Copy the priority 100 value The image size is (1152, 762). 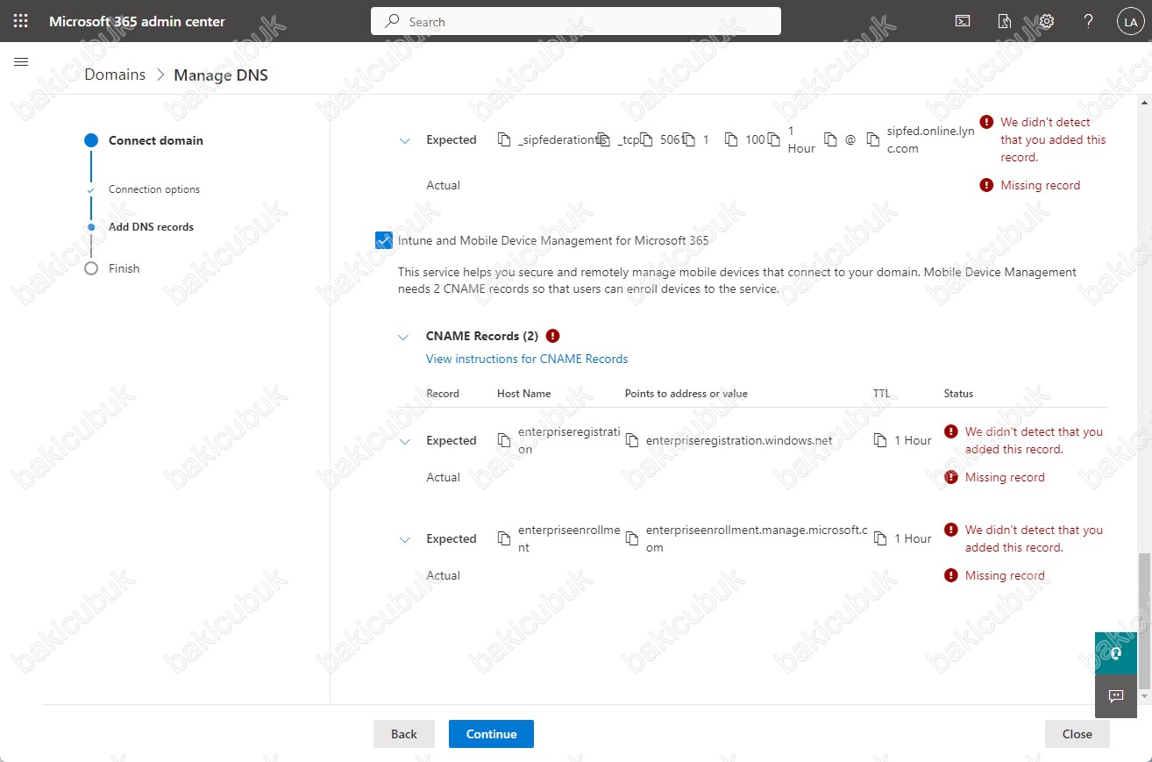[730, 140]
